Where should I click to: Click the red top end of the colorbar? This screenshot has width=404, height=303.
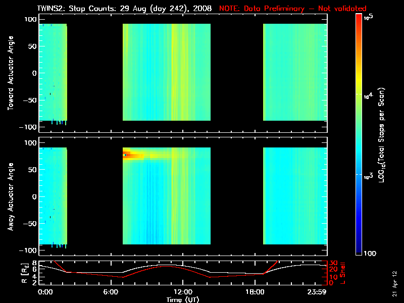tap(359, 18)
